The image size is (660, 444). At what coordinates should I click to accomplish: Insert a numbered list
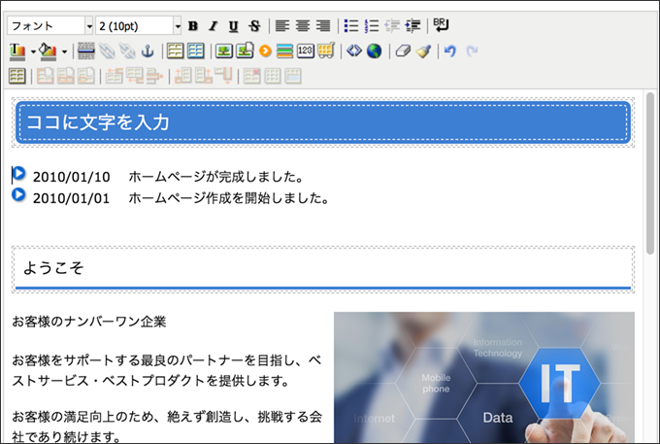coord(372,26)
